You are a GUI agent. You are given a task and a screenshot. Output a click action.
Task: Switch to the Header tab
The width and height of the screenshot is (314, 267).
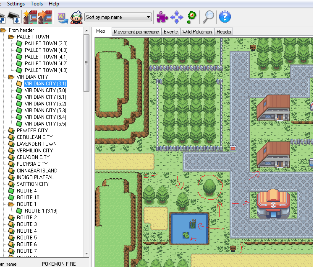click(224, 32)
